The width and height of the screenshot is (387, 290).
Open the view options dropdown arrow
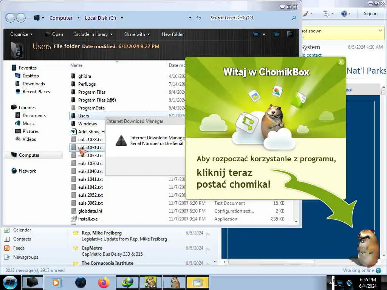tap(264, 34)
